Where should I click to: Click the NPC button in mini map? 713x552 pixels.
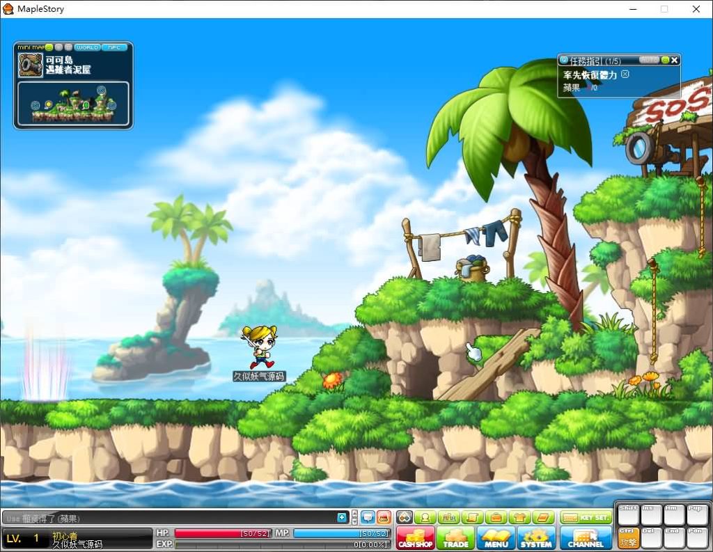[115, 47]
